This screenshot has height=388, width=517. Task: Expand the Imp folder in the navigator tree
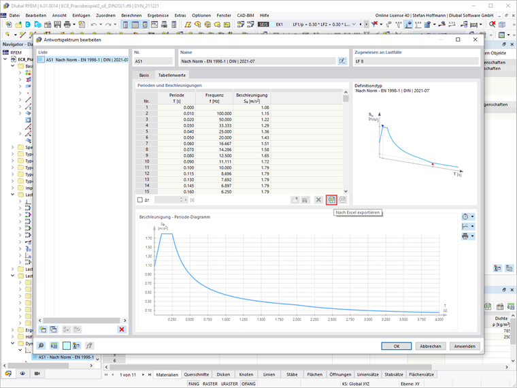click(12, 188)
